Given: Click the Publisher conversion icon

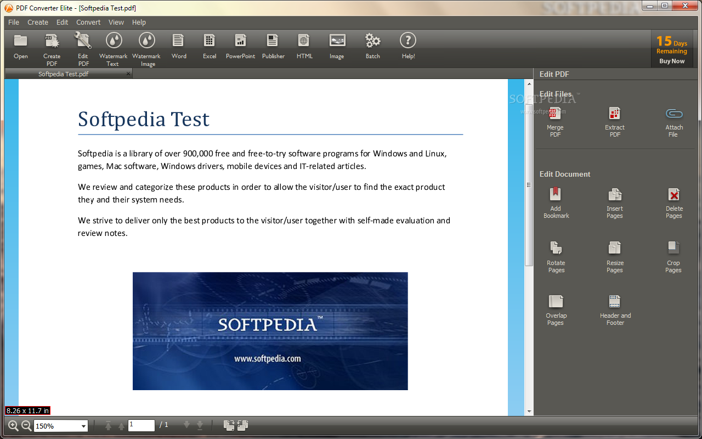Looking at the screenshot, I should tap(273, 41).
